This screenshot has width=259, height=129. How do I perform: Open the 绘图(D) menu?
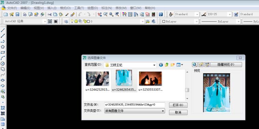pos(93,8)
